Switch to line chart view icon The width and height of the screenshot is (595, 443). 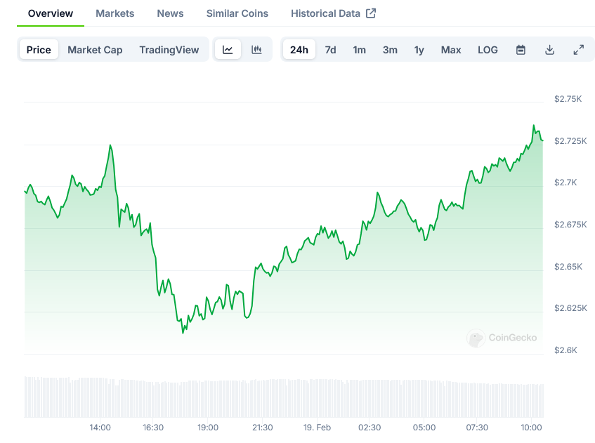coord(228,49)
